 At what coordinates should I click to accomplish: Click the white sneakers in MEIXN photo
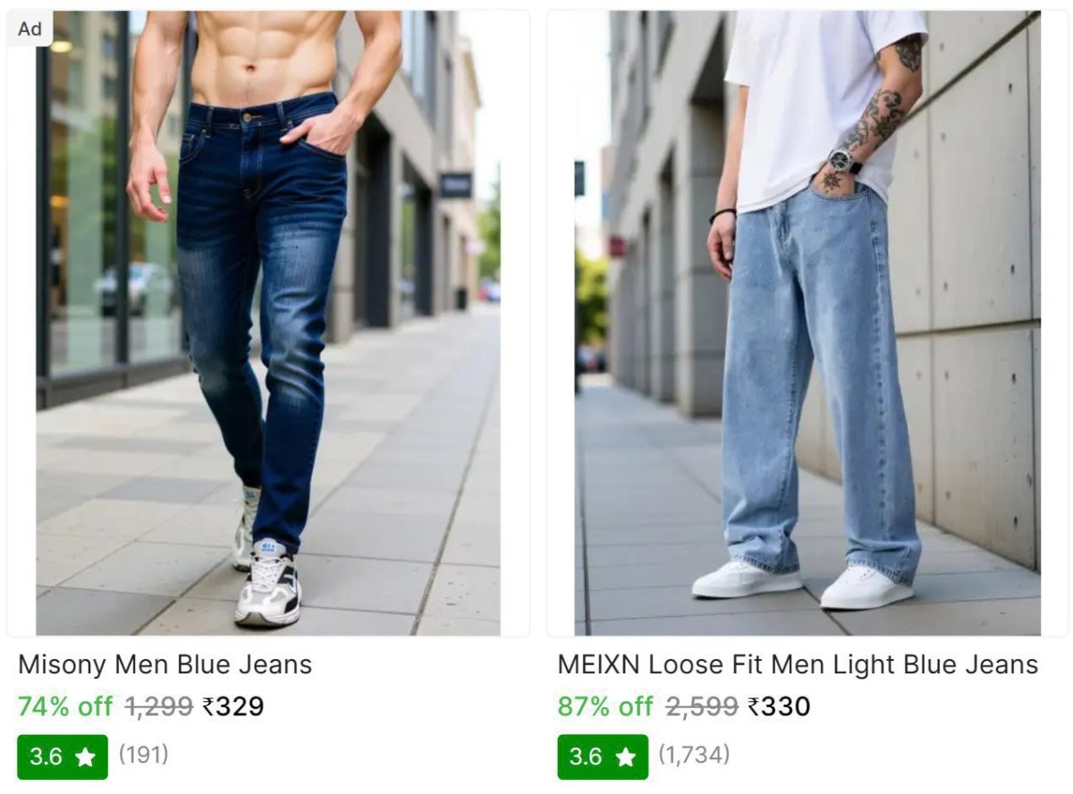pyautogui.click(x=803, y=584)
